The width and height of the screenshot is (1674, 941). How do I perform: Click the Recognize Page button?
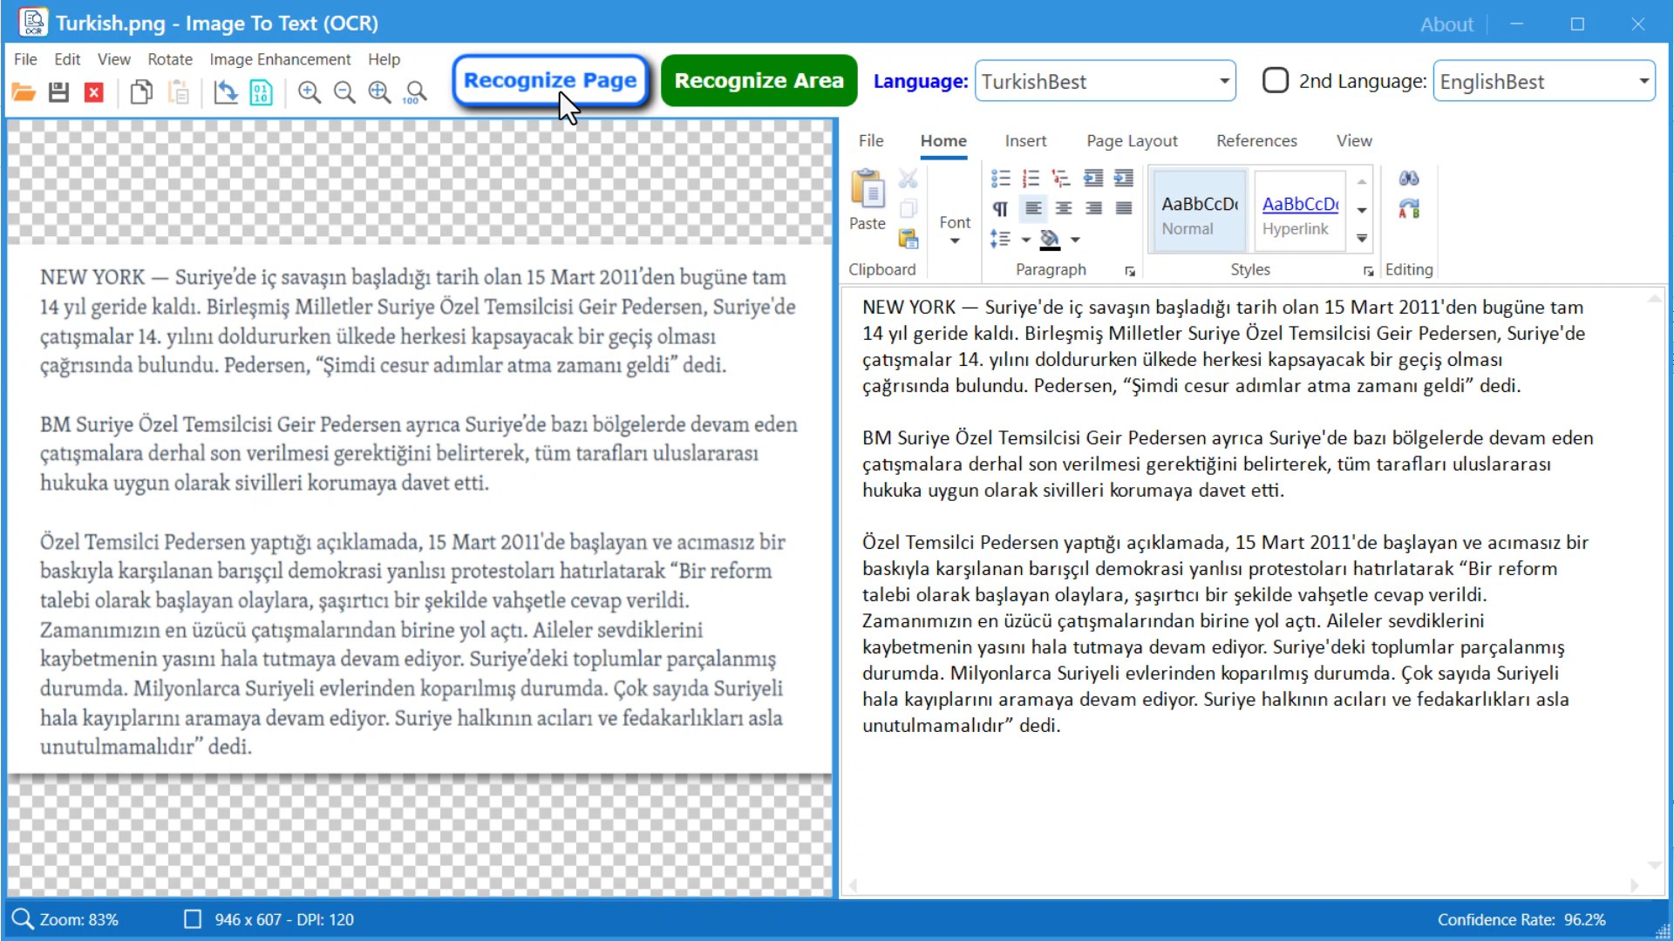(550, 81)
